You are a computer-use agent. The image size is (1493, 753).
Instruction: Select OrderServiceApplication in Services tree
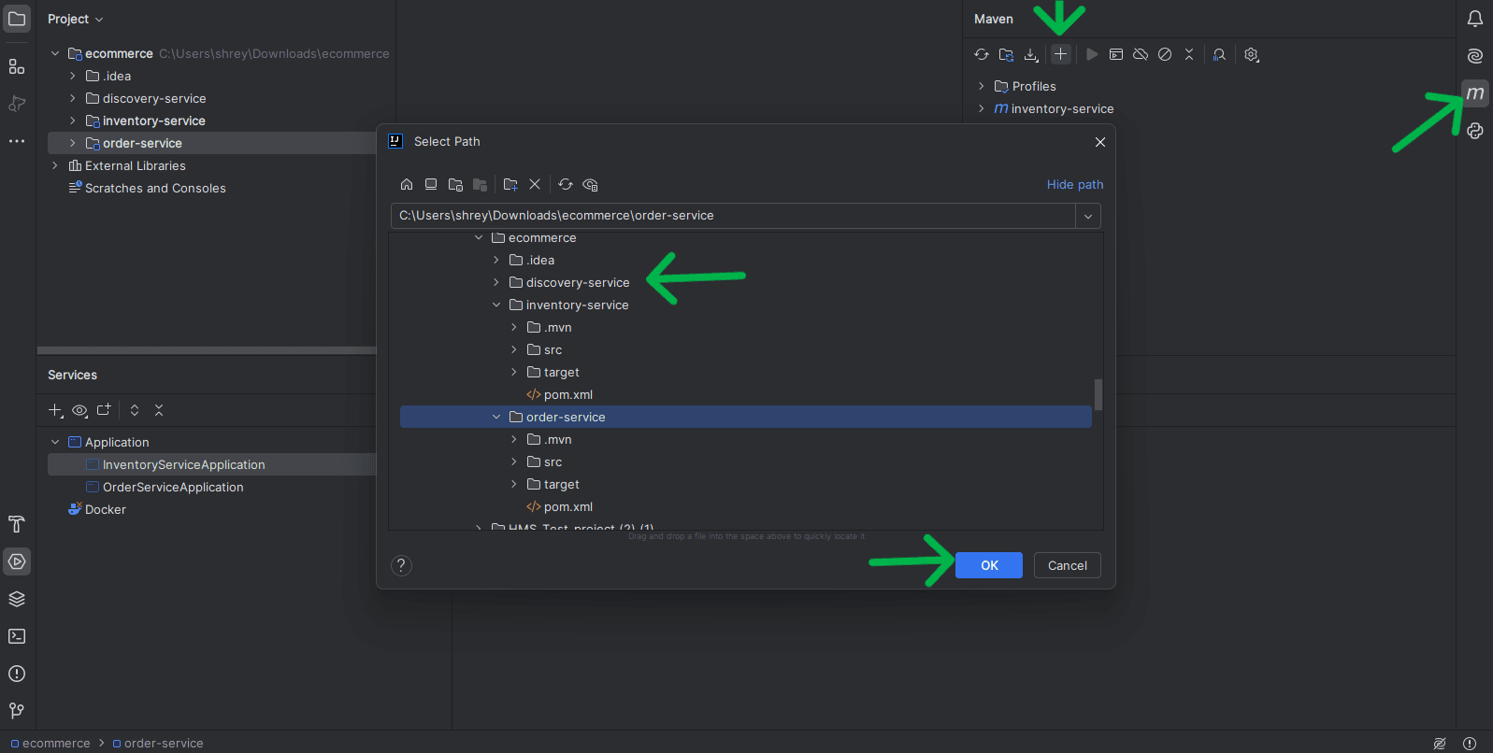point(165,487)
